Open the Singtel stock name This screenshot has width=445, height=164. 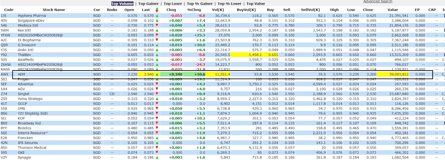tap(23, 94)
